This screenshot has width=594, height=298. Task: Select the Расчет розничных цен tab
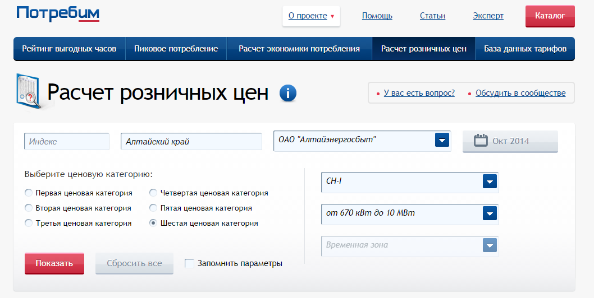[423, 49]
